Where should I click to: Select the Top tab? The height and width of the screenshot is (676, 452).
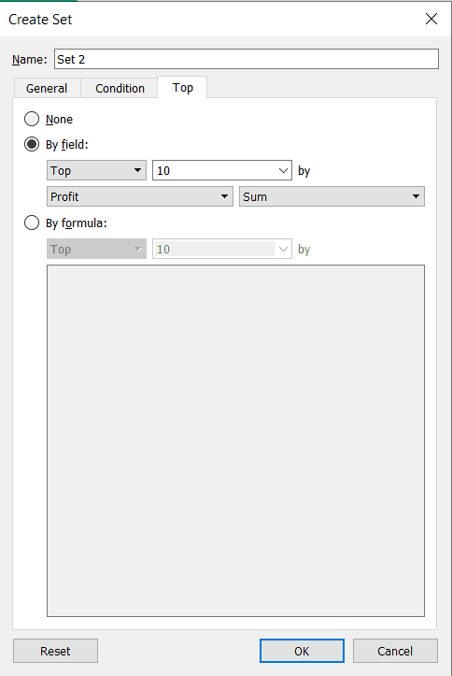(x=182, y=87)
